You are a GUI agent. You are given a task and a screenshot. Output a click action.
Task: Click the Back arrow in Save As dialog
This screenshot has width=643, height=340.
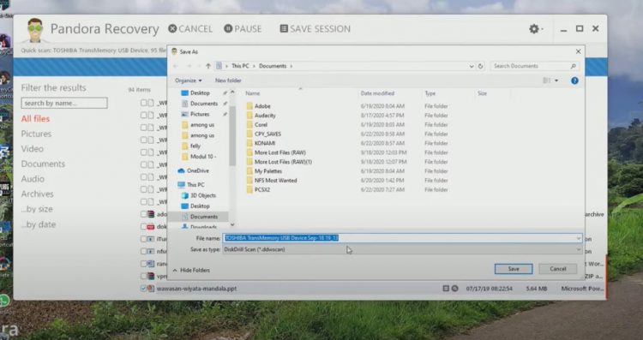pos(176,66)
